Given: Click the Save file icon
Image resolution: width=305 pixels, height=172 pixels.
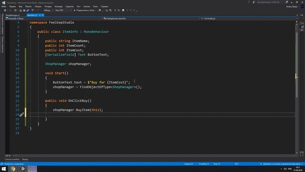Looking at the screenshot, I should click(x=24, y=11).
